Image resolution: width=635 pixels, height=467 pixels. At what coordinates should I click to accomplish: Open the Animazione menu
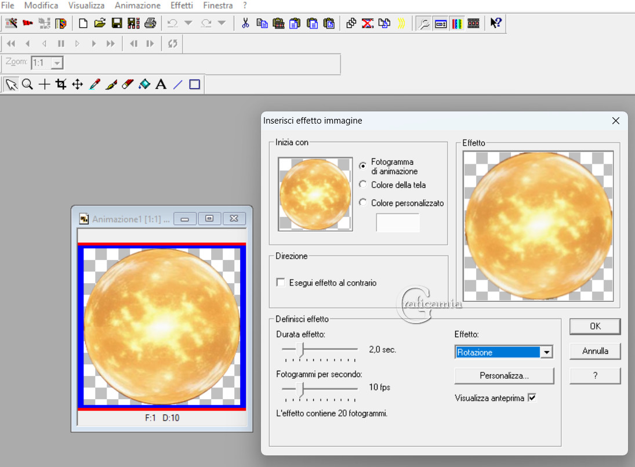point(137,5)
